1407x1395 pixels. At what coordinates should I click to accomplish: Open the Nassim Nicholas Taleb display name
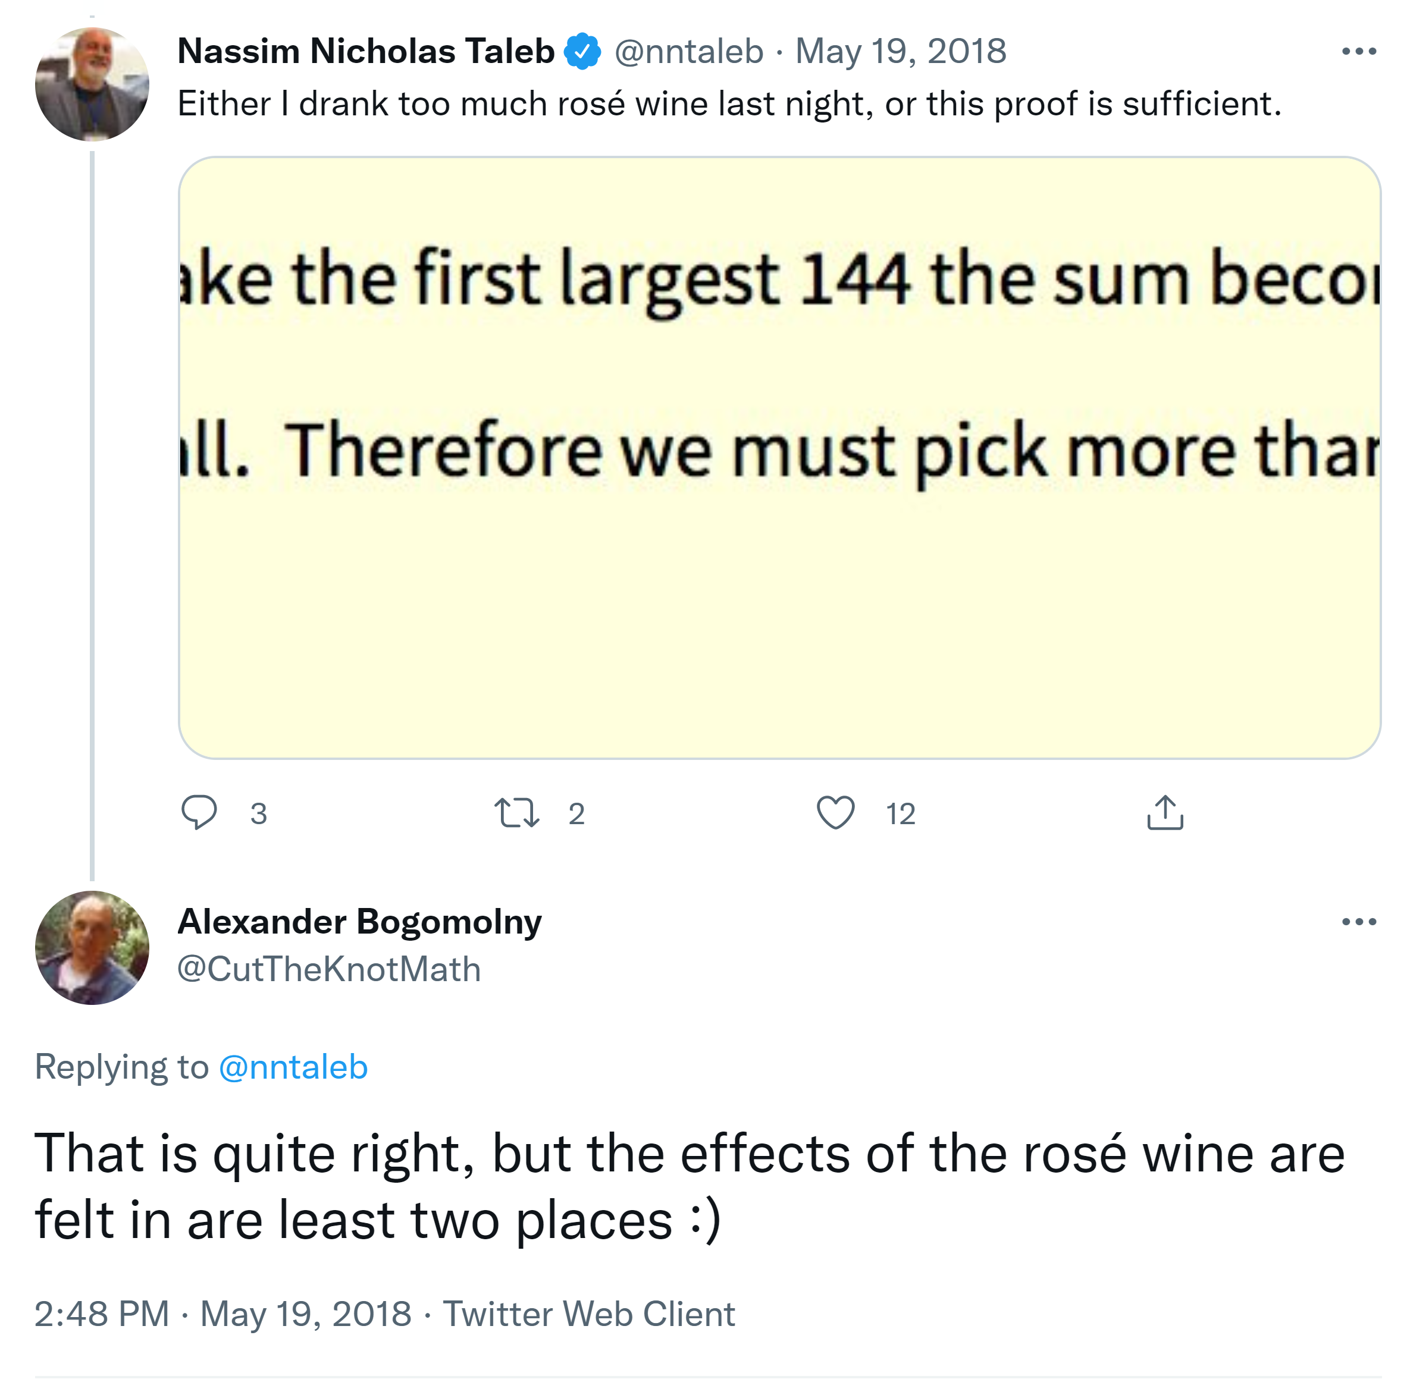coord(366,51)
